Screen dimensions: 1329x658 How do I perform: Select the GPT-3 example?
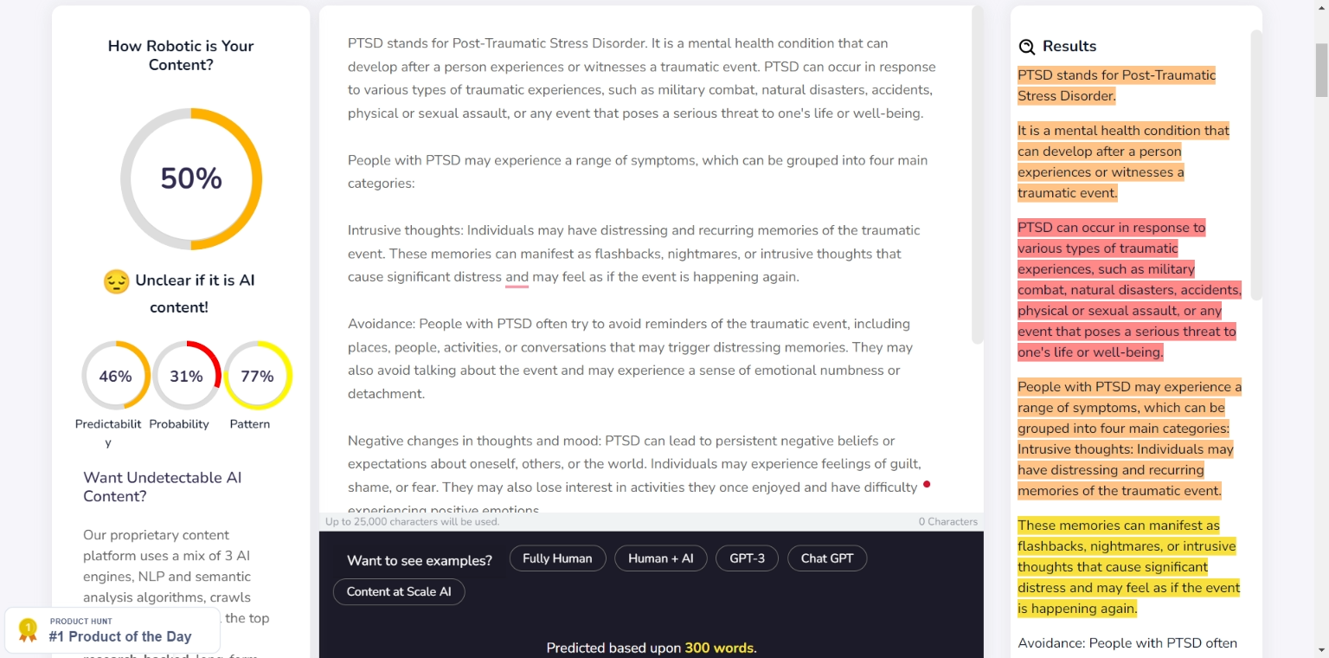click(747, 558)
